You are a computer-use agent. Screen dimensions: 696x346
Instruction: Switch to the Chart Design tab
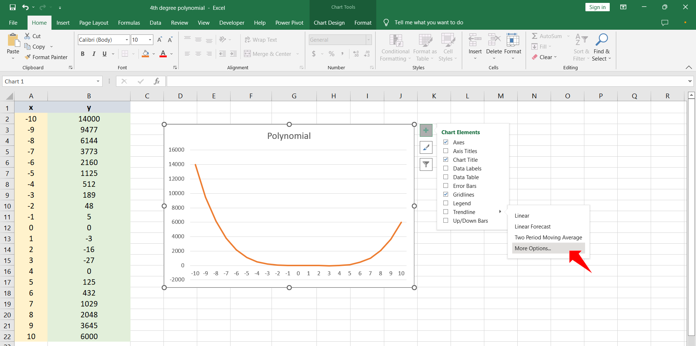(329, 22)
